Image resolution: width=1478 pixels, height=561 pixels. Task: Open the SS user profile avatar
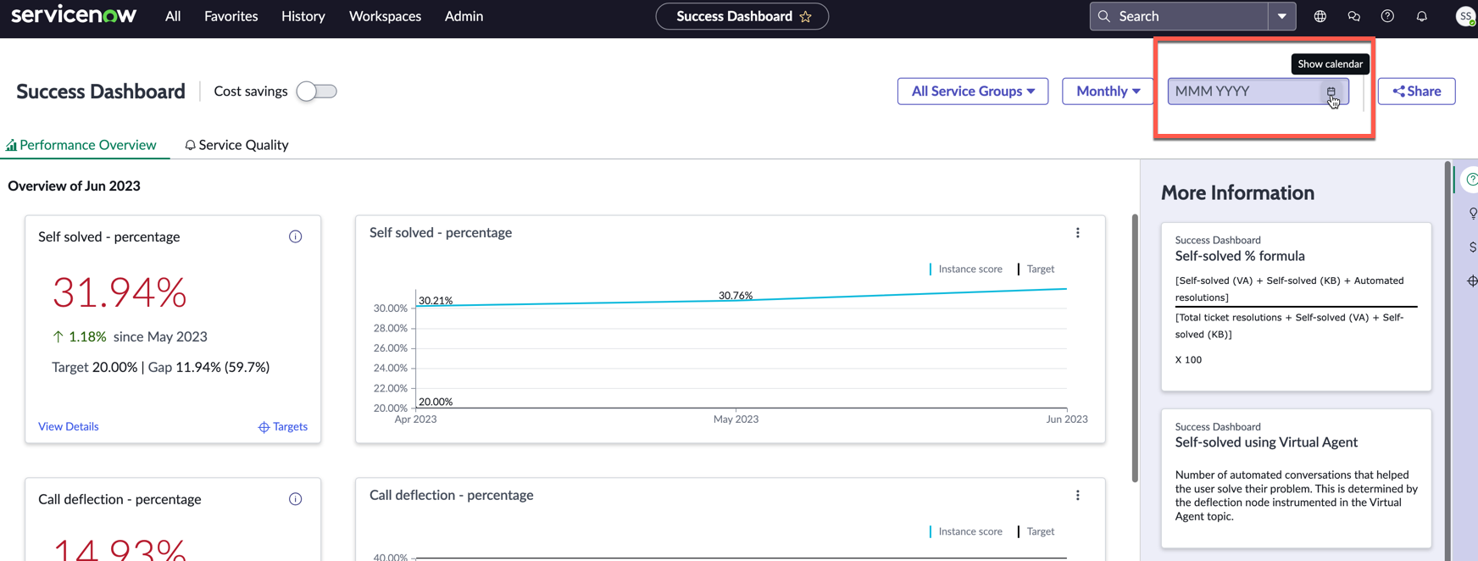pyautogui.click(x=1465, y=16)
